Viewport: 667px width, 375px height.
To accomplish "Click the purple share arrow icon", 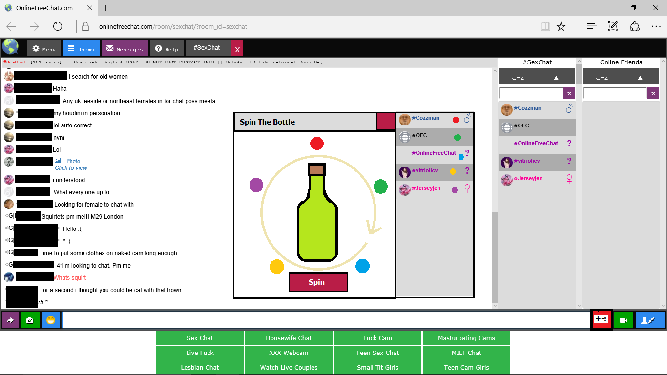I will coord(10,320).
